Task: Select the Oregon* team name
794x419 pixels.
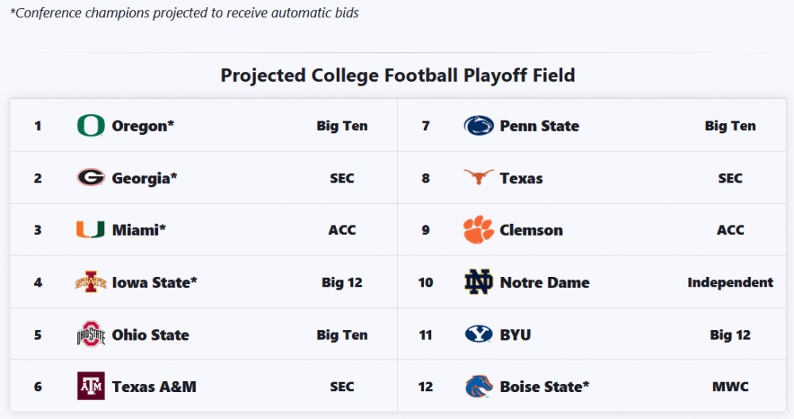Action: (x=143, y=126)
